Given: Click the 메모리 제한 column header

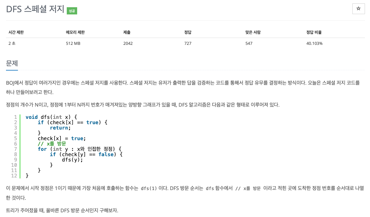Looking at the screenshot, I should tap(75, 32).
